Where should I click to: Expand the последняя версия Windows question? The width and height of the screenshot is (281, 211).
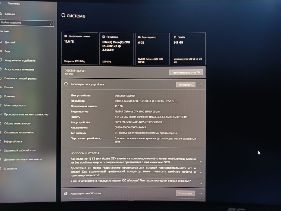[201, 183]
